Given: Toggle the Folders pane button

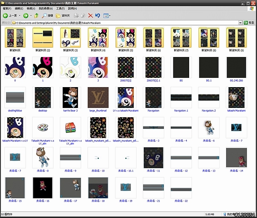Looking at the screenshot, I should pos(63,16).
